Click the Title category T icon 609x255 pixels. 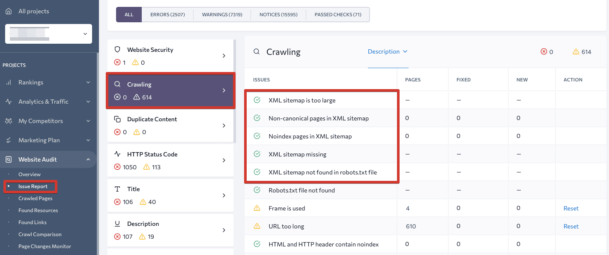(117, 189)
